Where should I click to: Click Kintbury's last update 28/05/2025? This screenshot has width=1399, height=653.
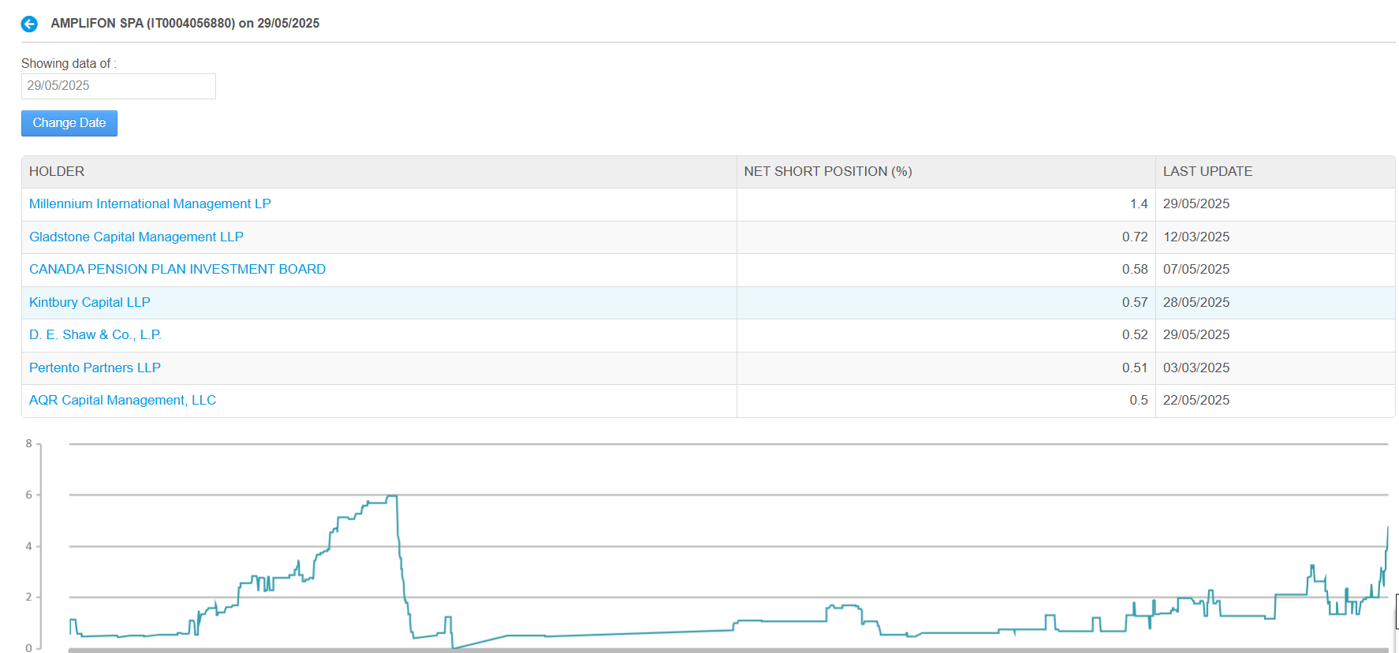1196,302
